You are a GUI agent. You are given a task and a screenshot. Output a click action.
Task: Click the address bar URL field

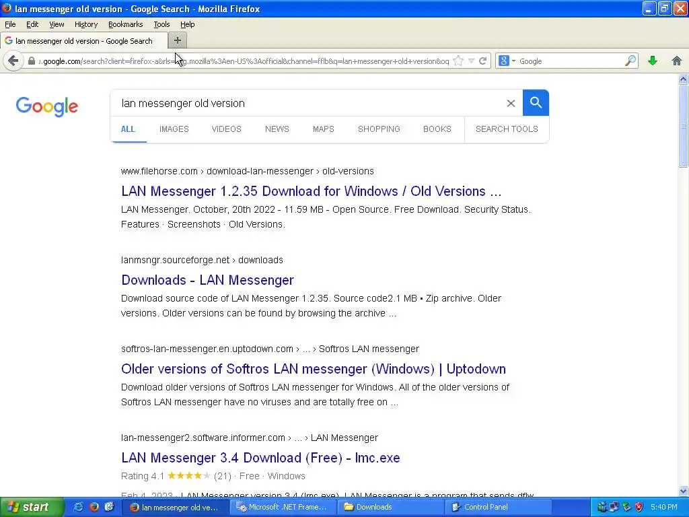point(244,61)
